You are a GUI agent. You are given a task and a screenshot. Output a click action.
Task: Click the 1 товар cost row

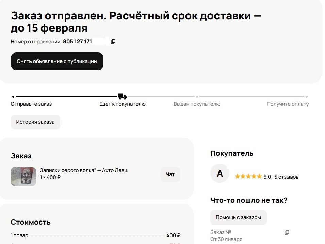[x=96, y=235]
